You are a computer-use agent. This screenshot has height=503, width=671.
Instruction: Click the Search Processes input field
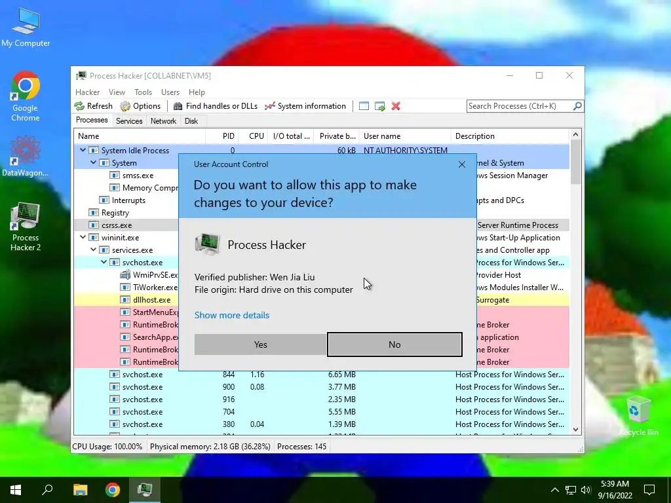pos(520,106)
